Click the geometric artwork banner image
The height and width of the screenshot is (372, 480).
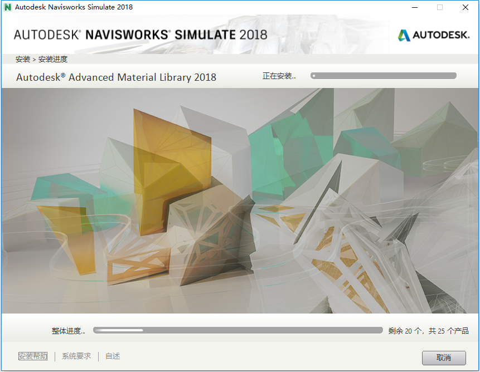(240, 200)
